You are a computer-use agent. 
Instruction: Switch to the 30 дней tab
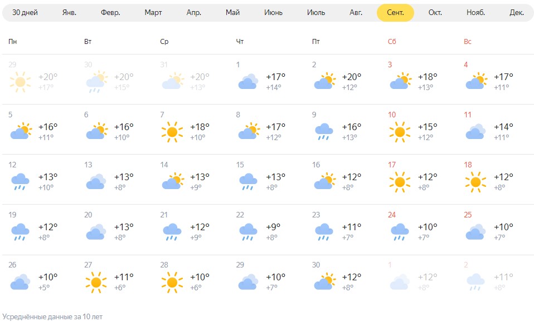point(25,13)
